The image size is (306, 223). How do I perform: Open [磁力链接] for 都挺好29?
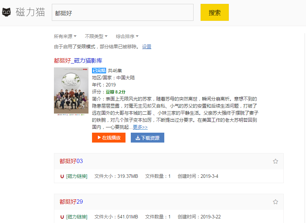tap(77, 217)
